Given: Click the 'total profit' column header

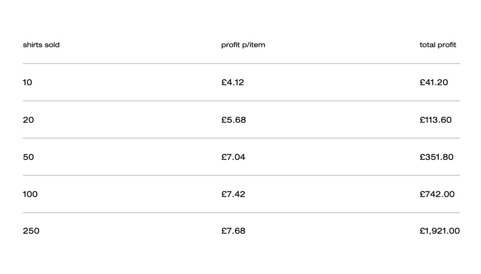Looking at the screenshot, I should [438, 45].
